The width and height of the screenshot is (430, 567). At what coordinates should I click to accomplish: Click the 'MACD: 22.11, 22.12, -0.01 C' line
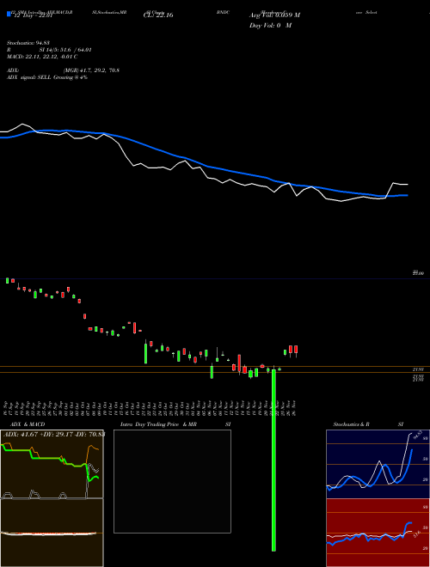[x=42, y=57]
